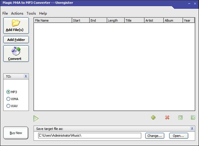Click the move down arrow icon

tap(193, 117)
